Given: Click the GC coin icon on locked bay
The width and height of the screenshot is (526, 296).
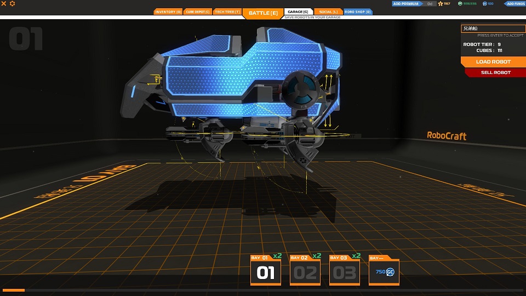Looking at the screenshot, I should 390,272.
